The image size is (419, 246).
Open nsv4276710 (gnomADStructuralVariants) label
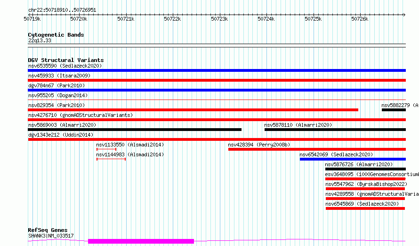point(81,115)
